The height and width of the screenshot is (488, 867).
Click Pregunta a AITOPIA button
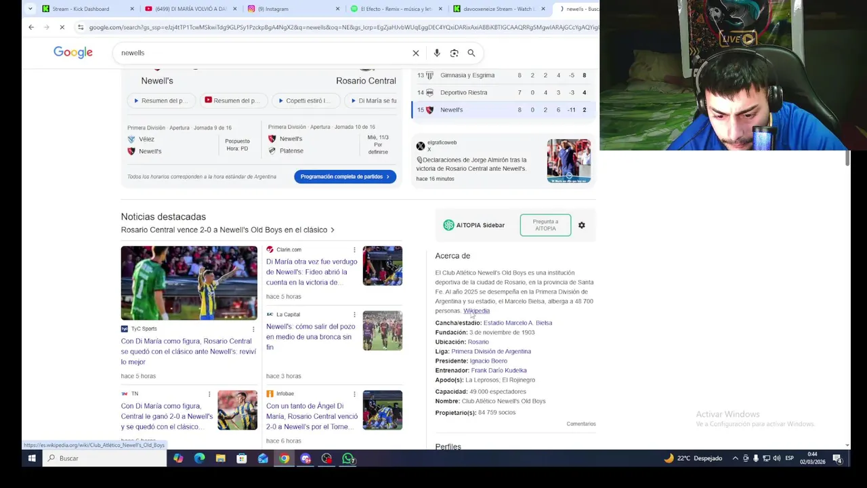pyautogui.click(x=545, y=225)
